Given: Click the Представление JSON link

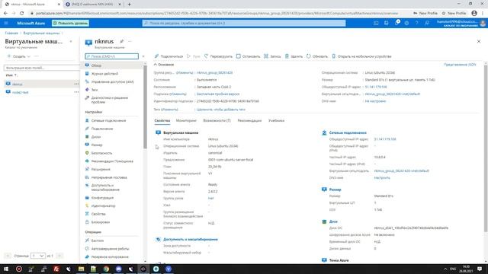Looking at the screenshot, I should coord(460,65).
